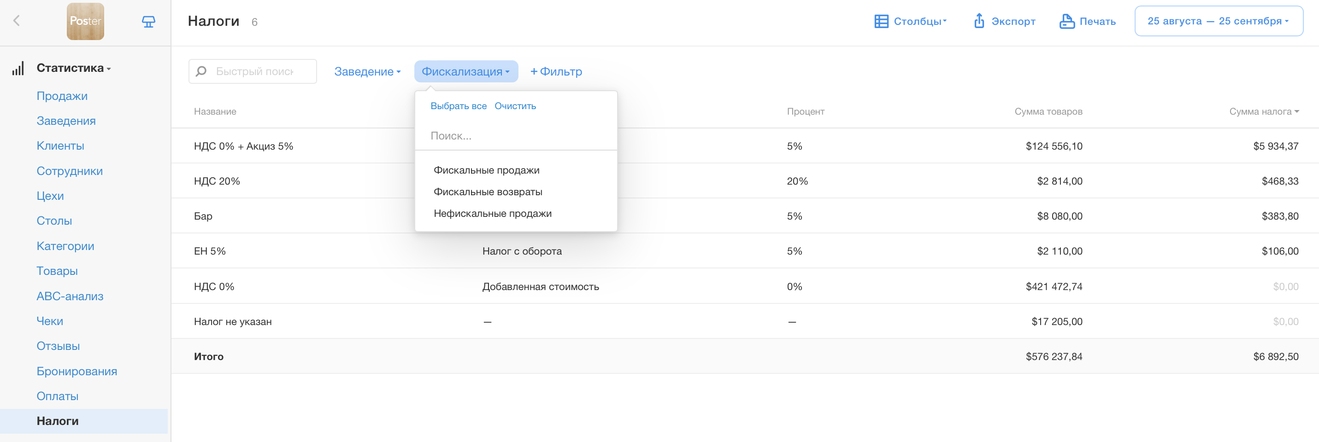The image size is (1319, 442).
Task: Click Очистить link in dropdown
Action: [x=515, y=106]
